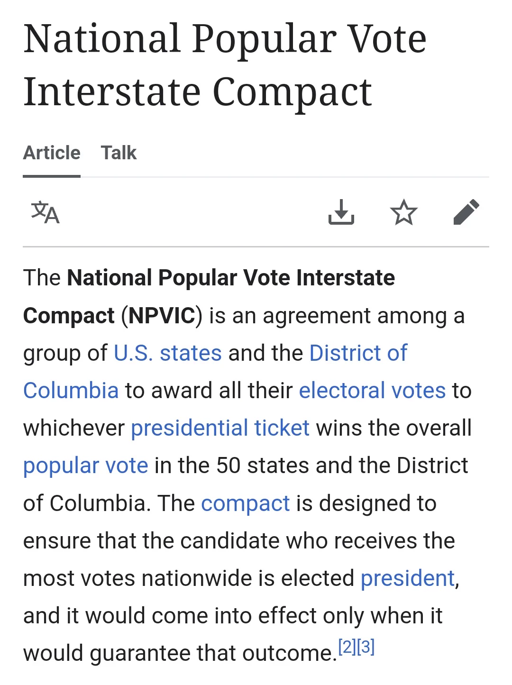512x685 pixels.
Task: Open the president link
Action: (x=408, y=578)
